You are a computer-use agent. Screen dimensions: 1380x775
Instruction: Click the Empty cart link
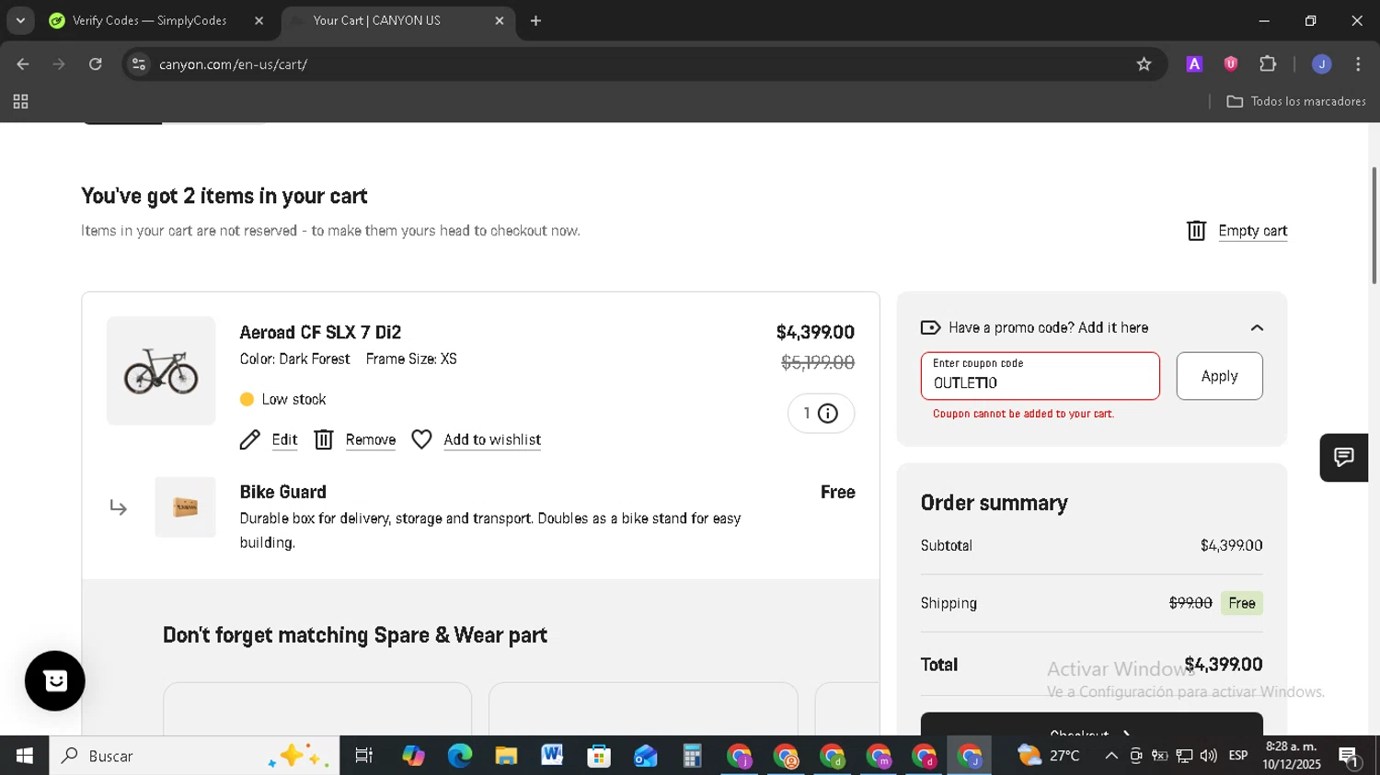[1252, 231]
